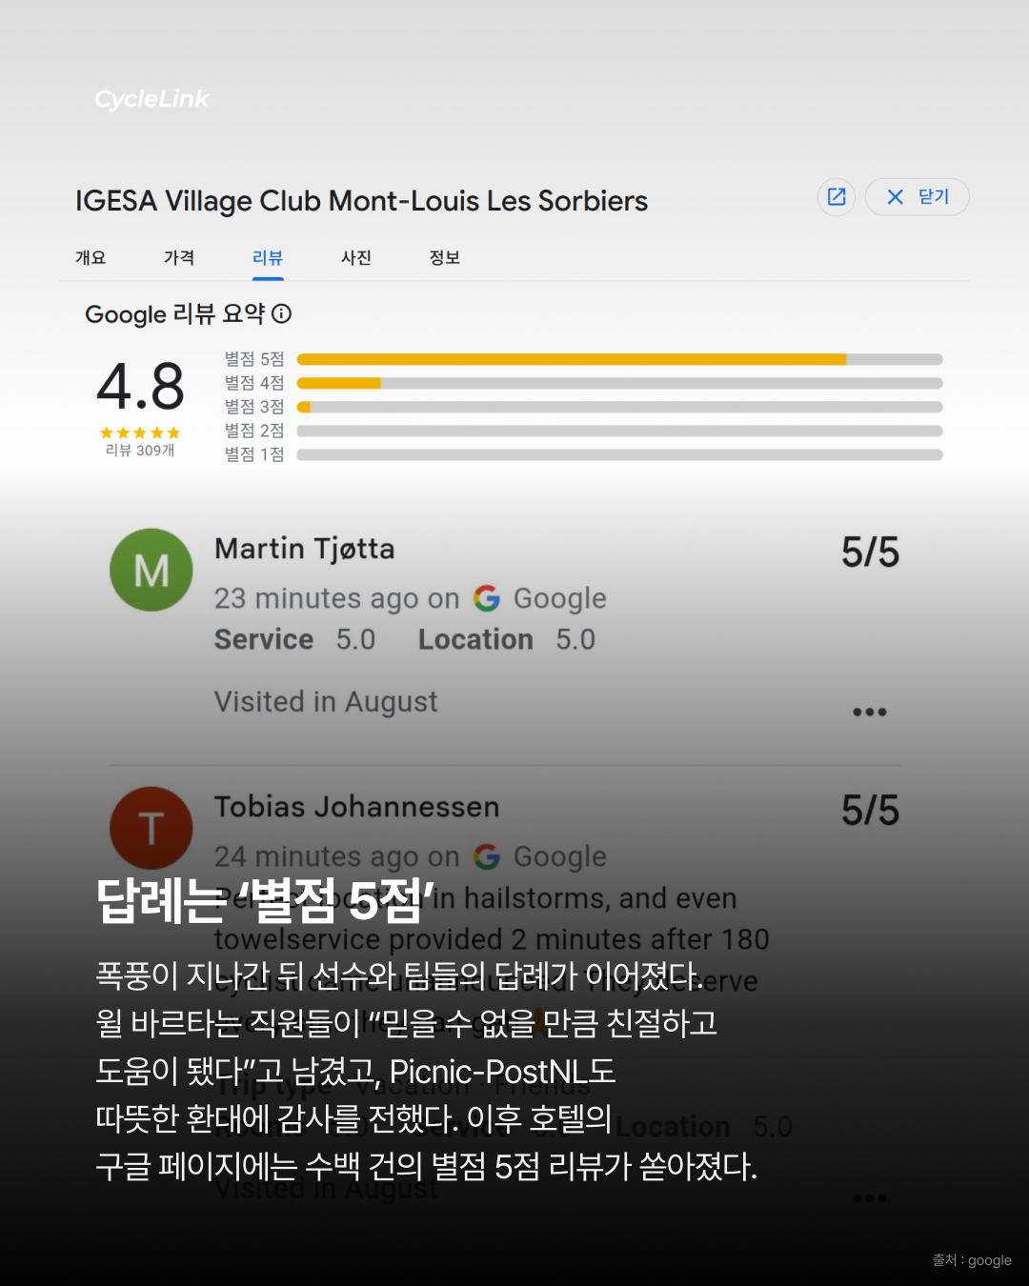
Task: Open listing in new window icon
Action: coord(837,197)
